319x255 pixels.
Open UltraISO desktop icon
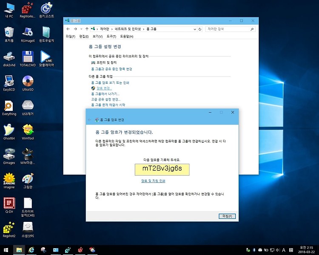[28, 83]
